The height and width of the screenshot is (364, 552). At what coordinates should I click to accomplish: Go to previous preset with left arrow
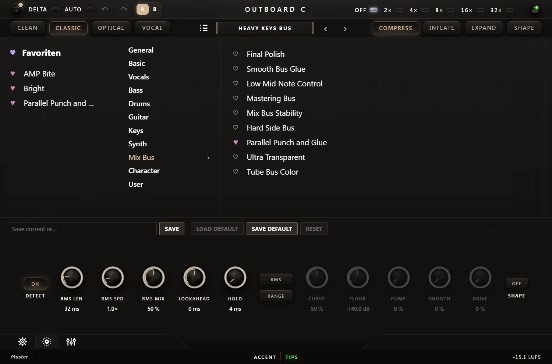[x=326, y=29]
